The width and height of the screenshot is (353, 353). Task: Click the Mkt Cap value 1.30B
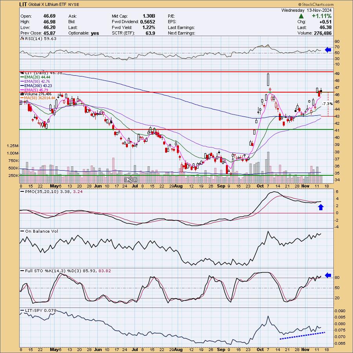(149, 16)
